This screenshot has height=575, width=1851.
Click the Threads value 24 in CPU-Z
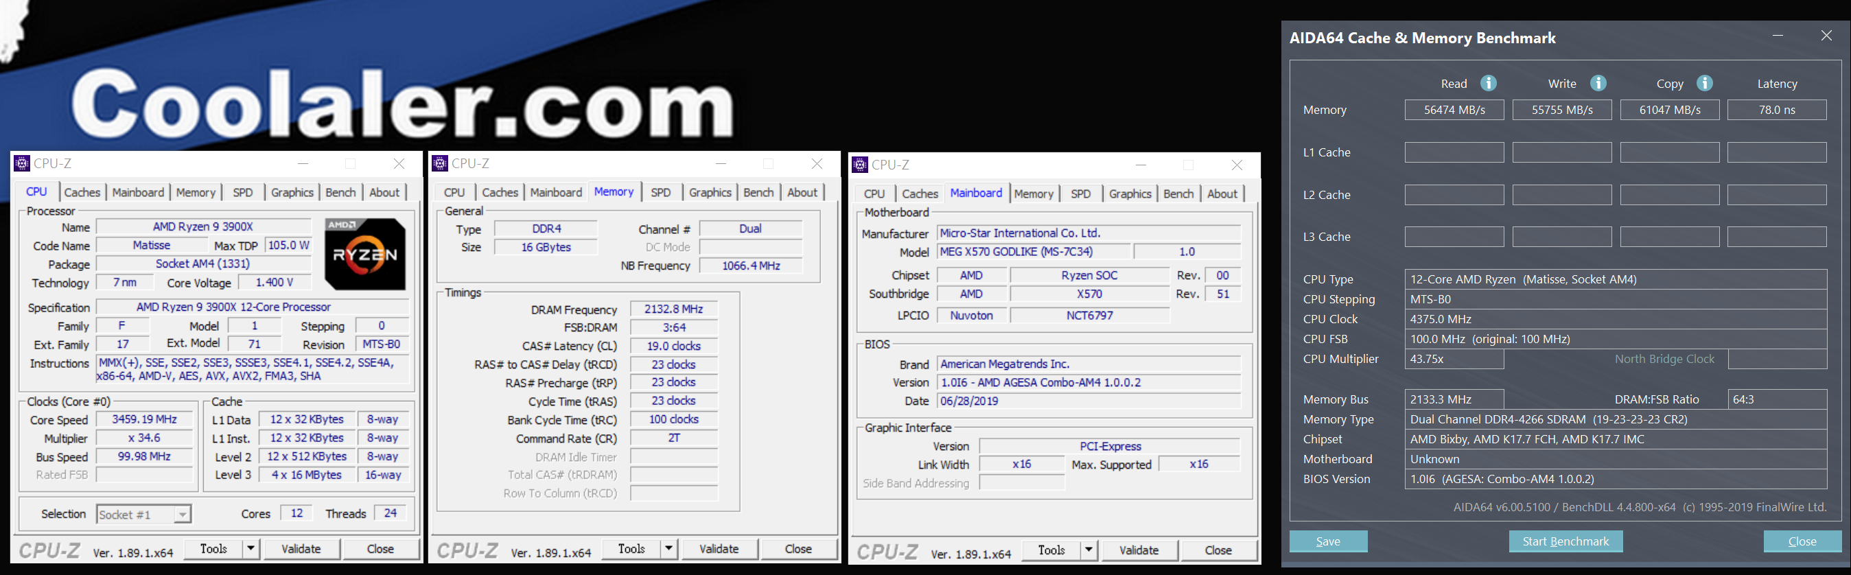pyautogui.click(x=391, y=513)
